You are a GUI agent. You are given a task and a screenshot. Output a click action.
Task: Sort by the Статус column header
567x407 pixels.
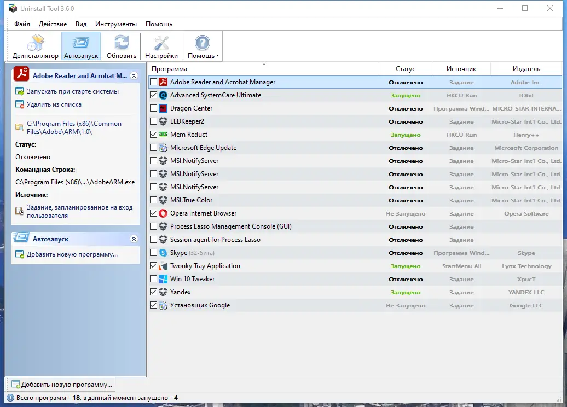click(x=406, y=69)
